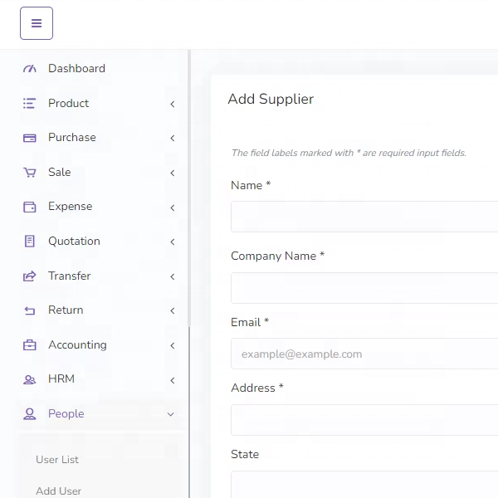Screen dimensions: 498x498
Task: Click the Accounting briefcase icon
Action: point(30,345)
